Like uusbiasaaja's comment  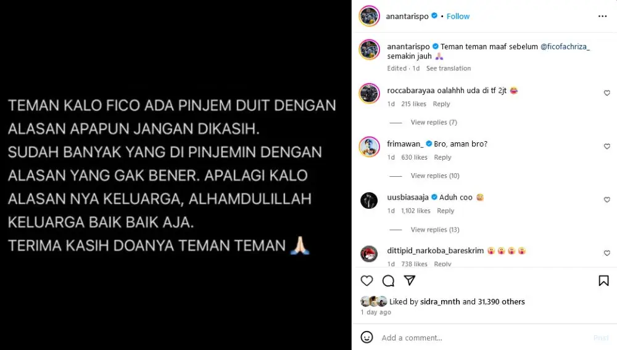[x=607, y=200]
